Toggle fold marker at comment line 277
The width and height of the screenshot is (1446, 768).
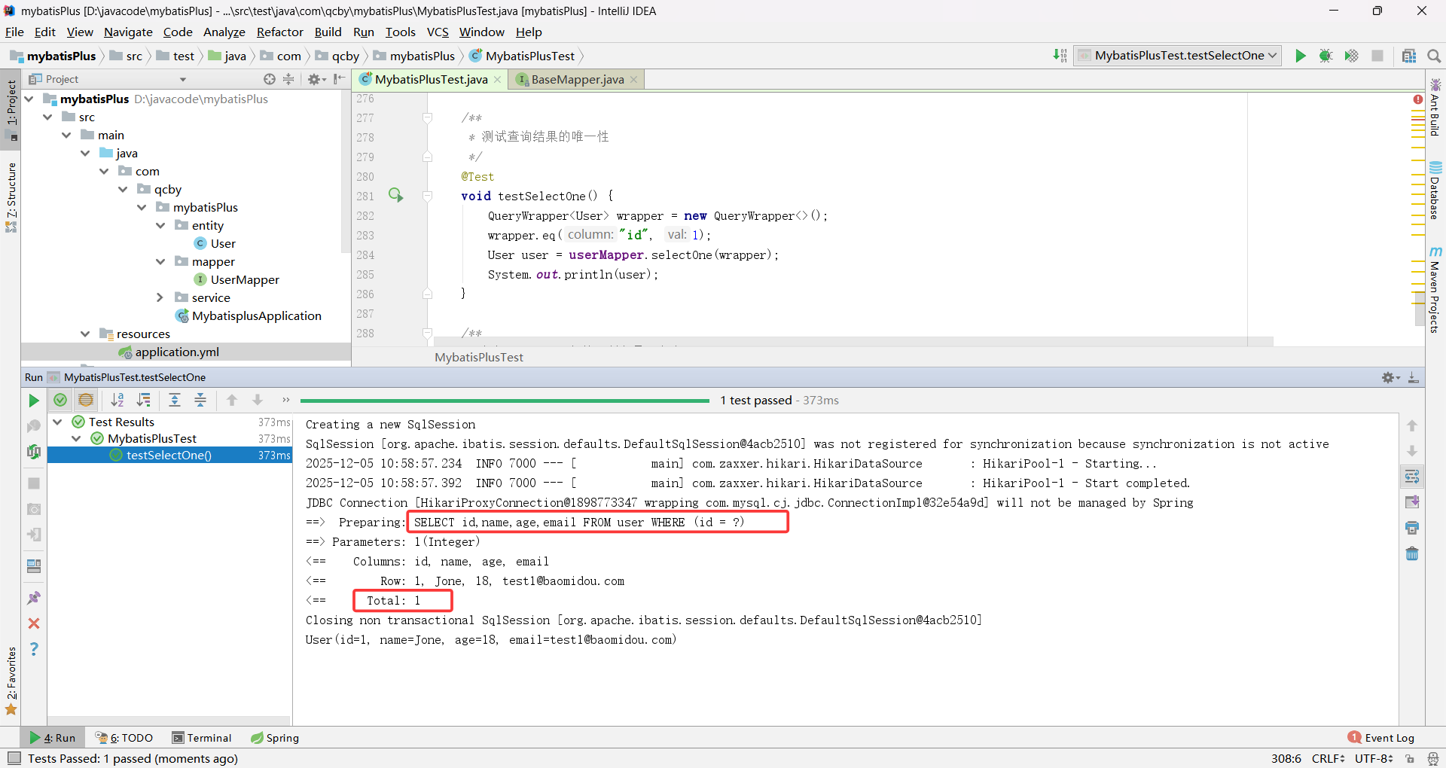click(x=427, y=117)
